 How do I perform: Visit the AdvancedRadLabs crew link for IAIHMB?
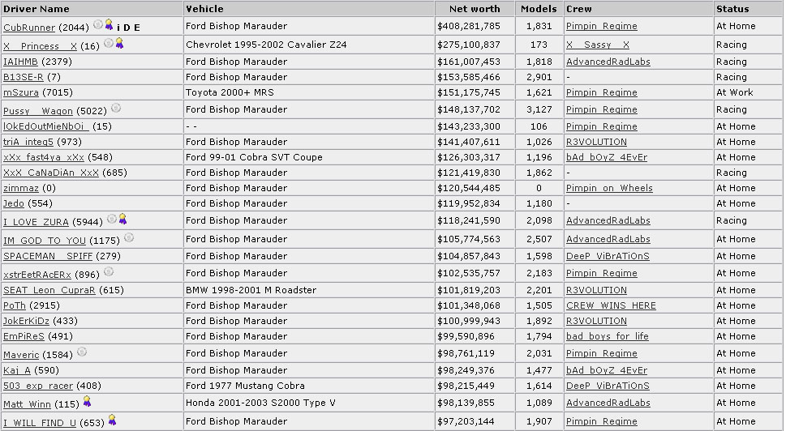[608, 62]
